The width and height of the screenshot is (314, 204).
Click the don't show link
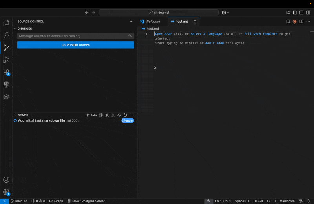point(214,43)
